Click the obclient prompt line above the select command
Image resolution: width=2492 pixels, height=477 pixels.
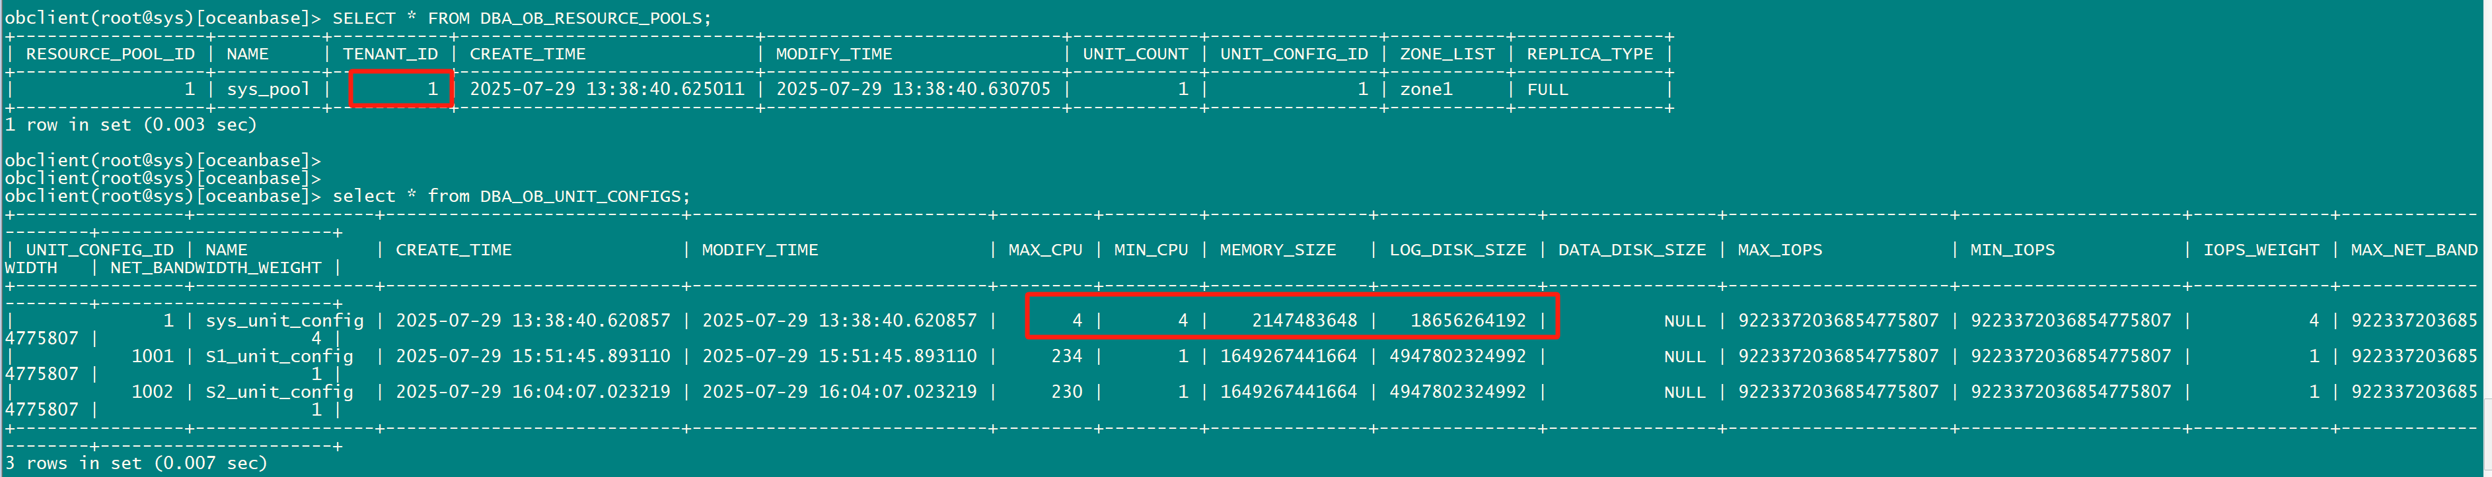pos(163,179)
